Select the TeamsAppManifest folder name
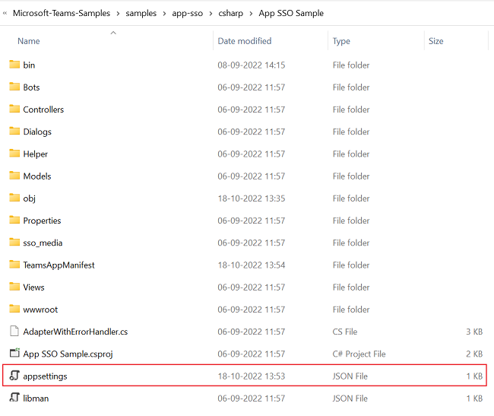The width and height of the screenshot is (494, 416). [x=59, y=265]
